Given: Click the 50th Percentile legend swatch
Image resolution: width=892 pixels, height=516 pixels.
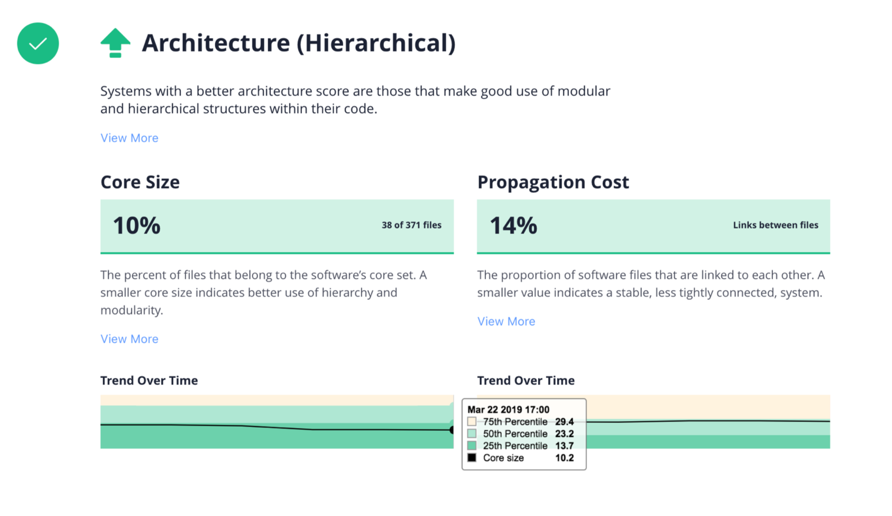Looking at the screenshot, I should (472, 434).
